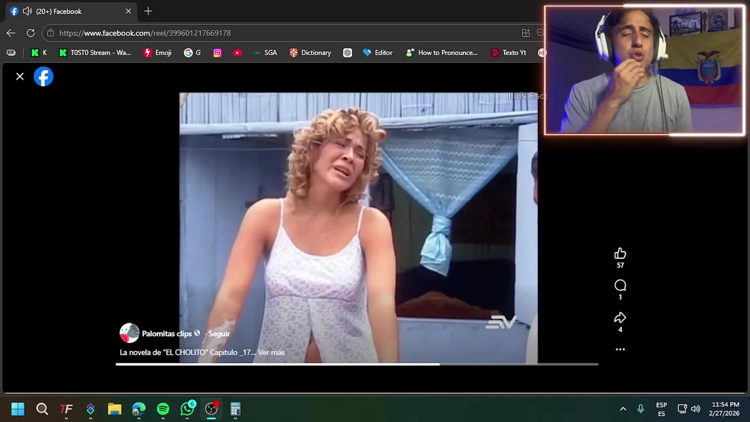The height and width of the screenshot is (422, 750).
Task: Open WhatsApp from taskbar
Action: pyautogui.click(x=187, y=409)
